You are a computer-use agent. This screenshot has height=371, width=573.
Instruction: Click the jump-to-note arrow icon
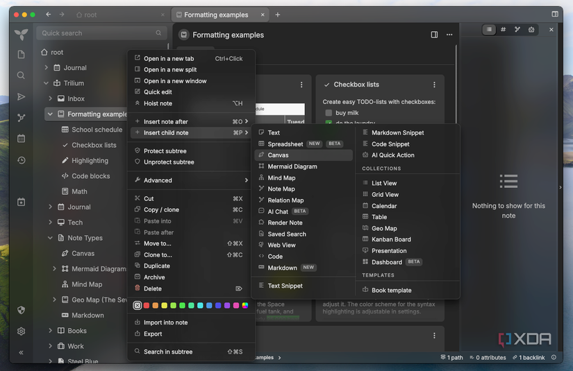[x=22, y=96]
